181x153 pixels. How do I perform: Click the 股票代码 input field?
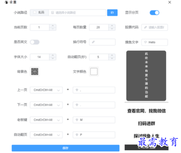click(x=155, y=27)
